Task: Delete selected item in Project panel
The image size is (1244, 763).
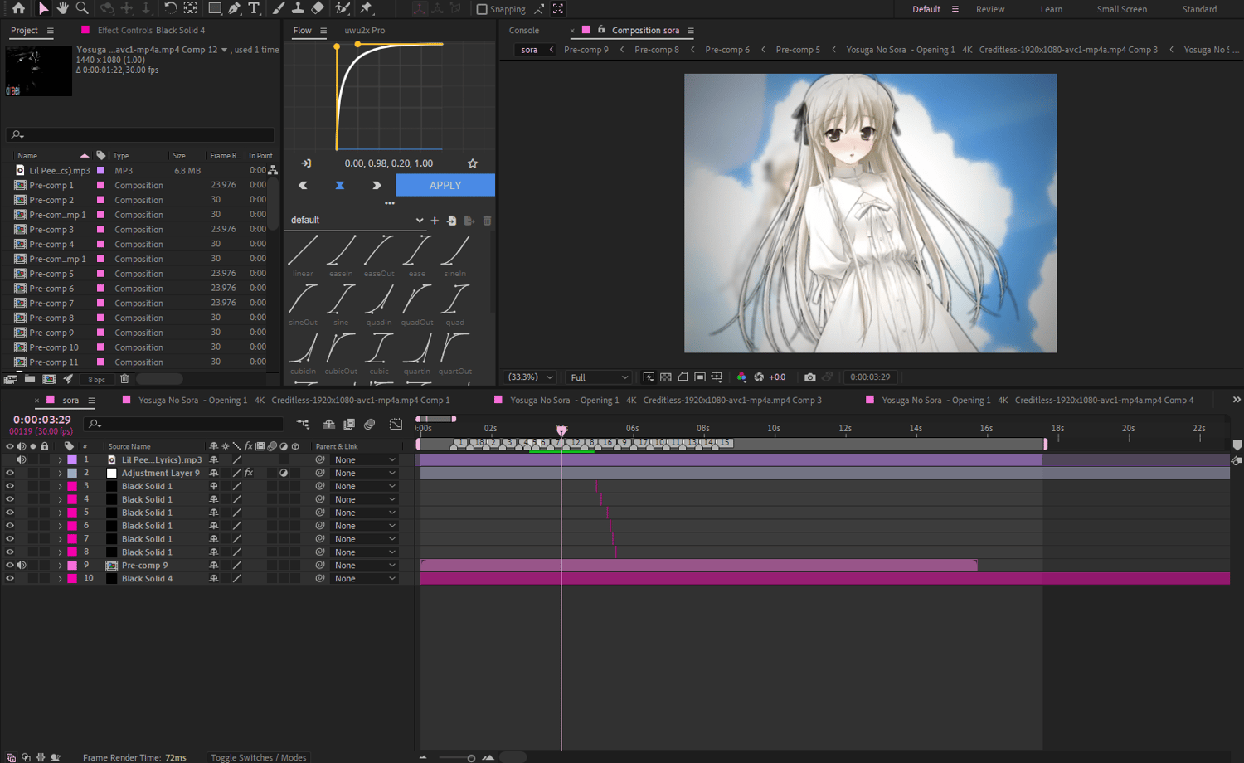Action: [124, 379]
